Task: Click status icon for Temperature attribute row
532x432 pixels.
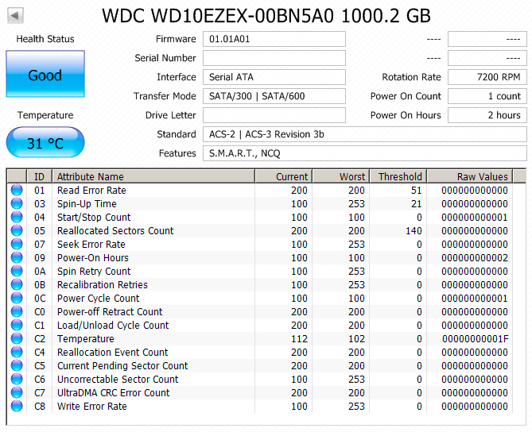Action: click(x=17, y=338)
